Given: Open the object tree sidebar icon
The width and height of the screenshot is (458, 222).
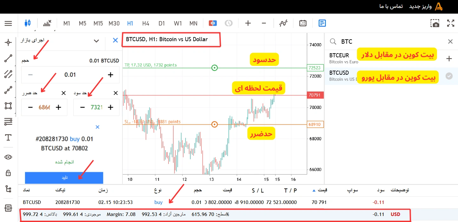Looking at the screenshot, I should click(x=8, y=189).
